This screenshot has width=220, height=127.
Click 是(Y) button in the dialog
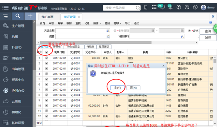point(117,88)
